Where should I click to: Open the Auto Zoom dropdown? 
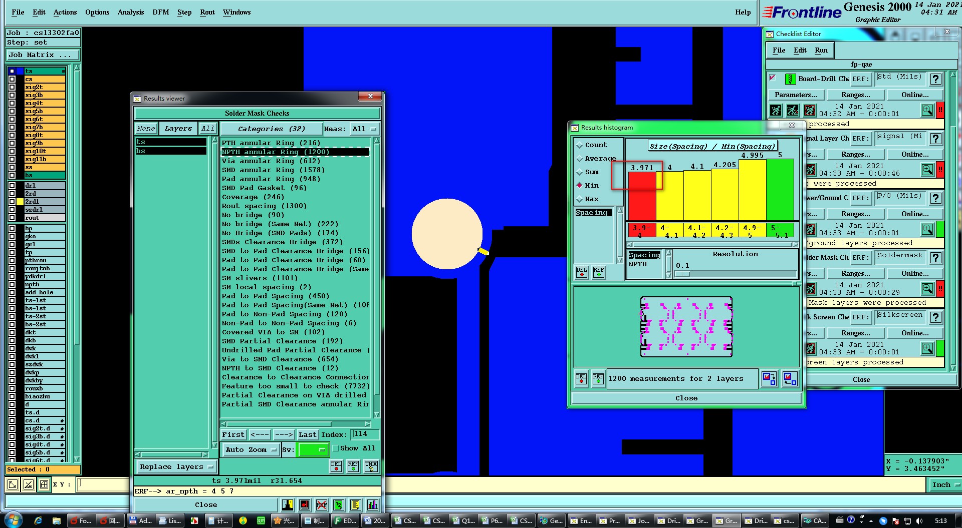click(251, 450)
